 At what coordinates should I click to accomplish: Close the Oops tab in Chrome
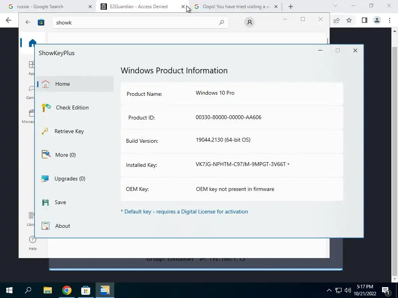pos(276,7)
